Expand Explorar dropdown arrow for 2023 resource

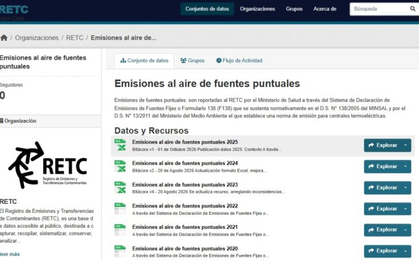405,188
